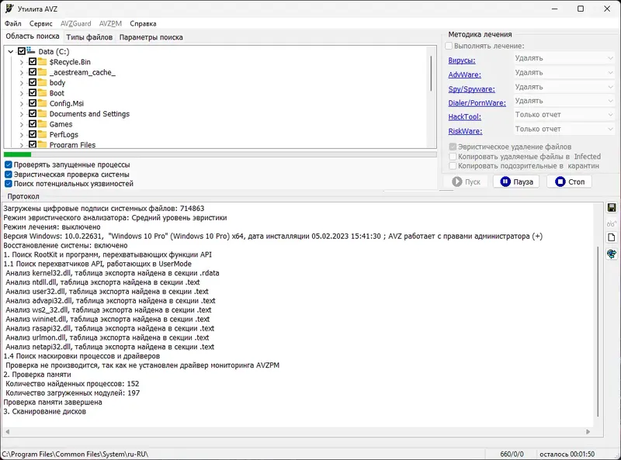Expand the Boot folder node
The image size is (621, 460).
tap(22, 93)
